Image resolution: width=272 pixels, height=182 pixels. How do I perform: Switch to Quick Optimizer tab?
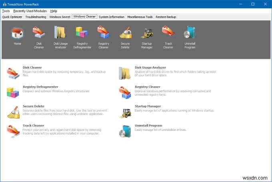click(12, 17)
